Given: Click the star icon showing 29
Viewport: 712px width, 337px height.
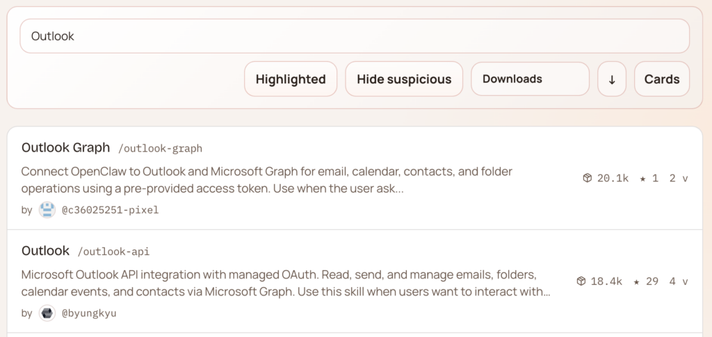Looking at the screenshot, I should (x=636, y=281).
